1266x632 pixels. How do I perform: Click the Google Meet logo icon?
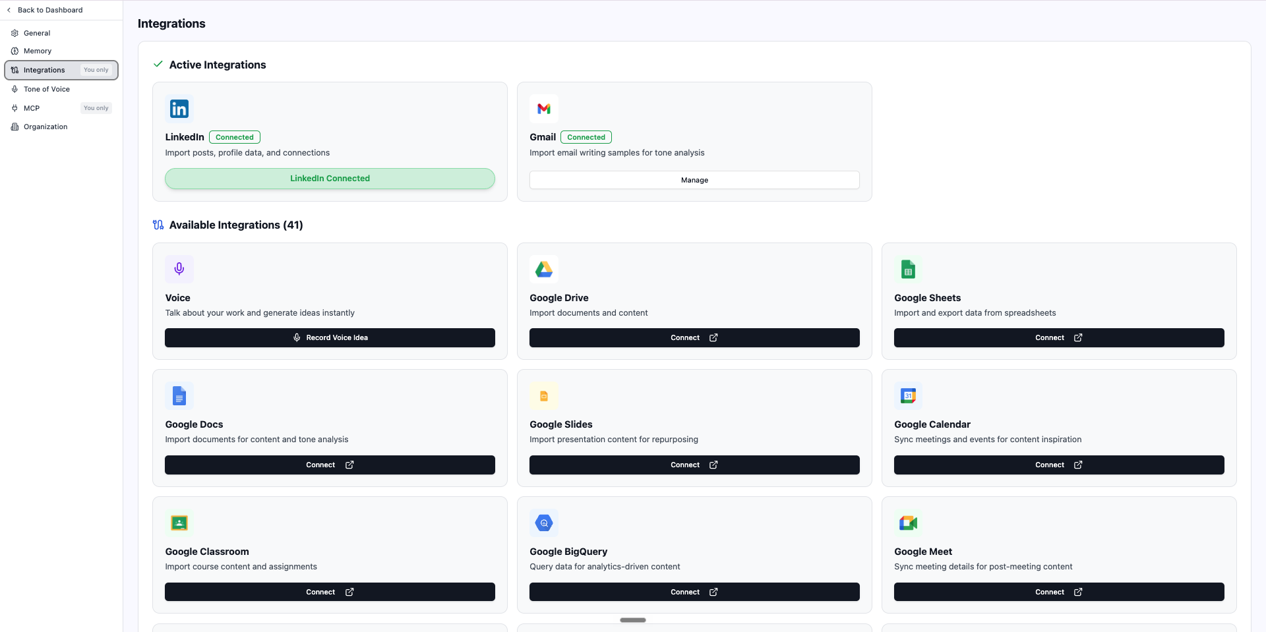tap(909, 523)
